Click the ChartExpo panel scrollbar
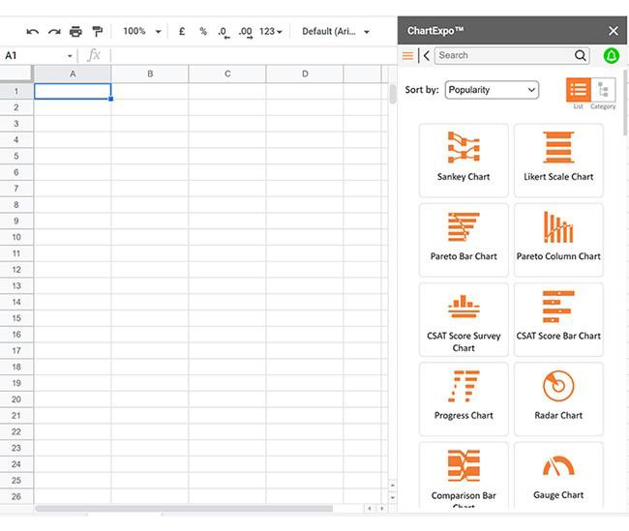Screen dimensions: 629x531 (x=625, y=103)
